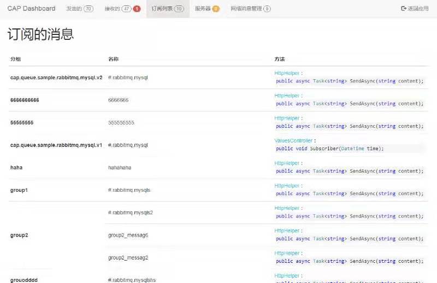Click Subscriber(DateTime time) method code
Screen dimensions: 437x283
(x=330, y=149)
